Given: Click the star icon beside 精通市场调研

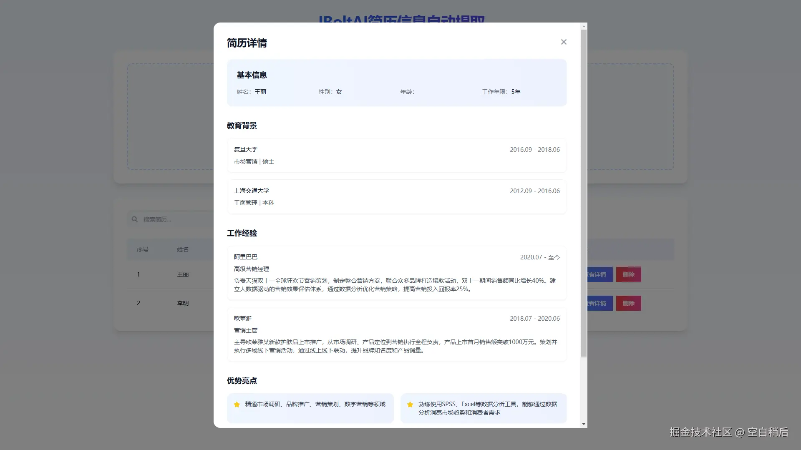Looking at the screenshot, I should pos(237,405).
